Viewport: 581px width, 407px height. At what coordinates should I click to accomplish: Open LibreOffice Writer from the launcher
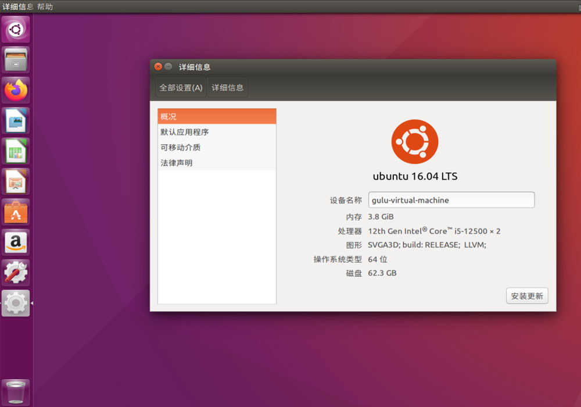pyautogui.click(x=16, y=120)
